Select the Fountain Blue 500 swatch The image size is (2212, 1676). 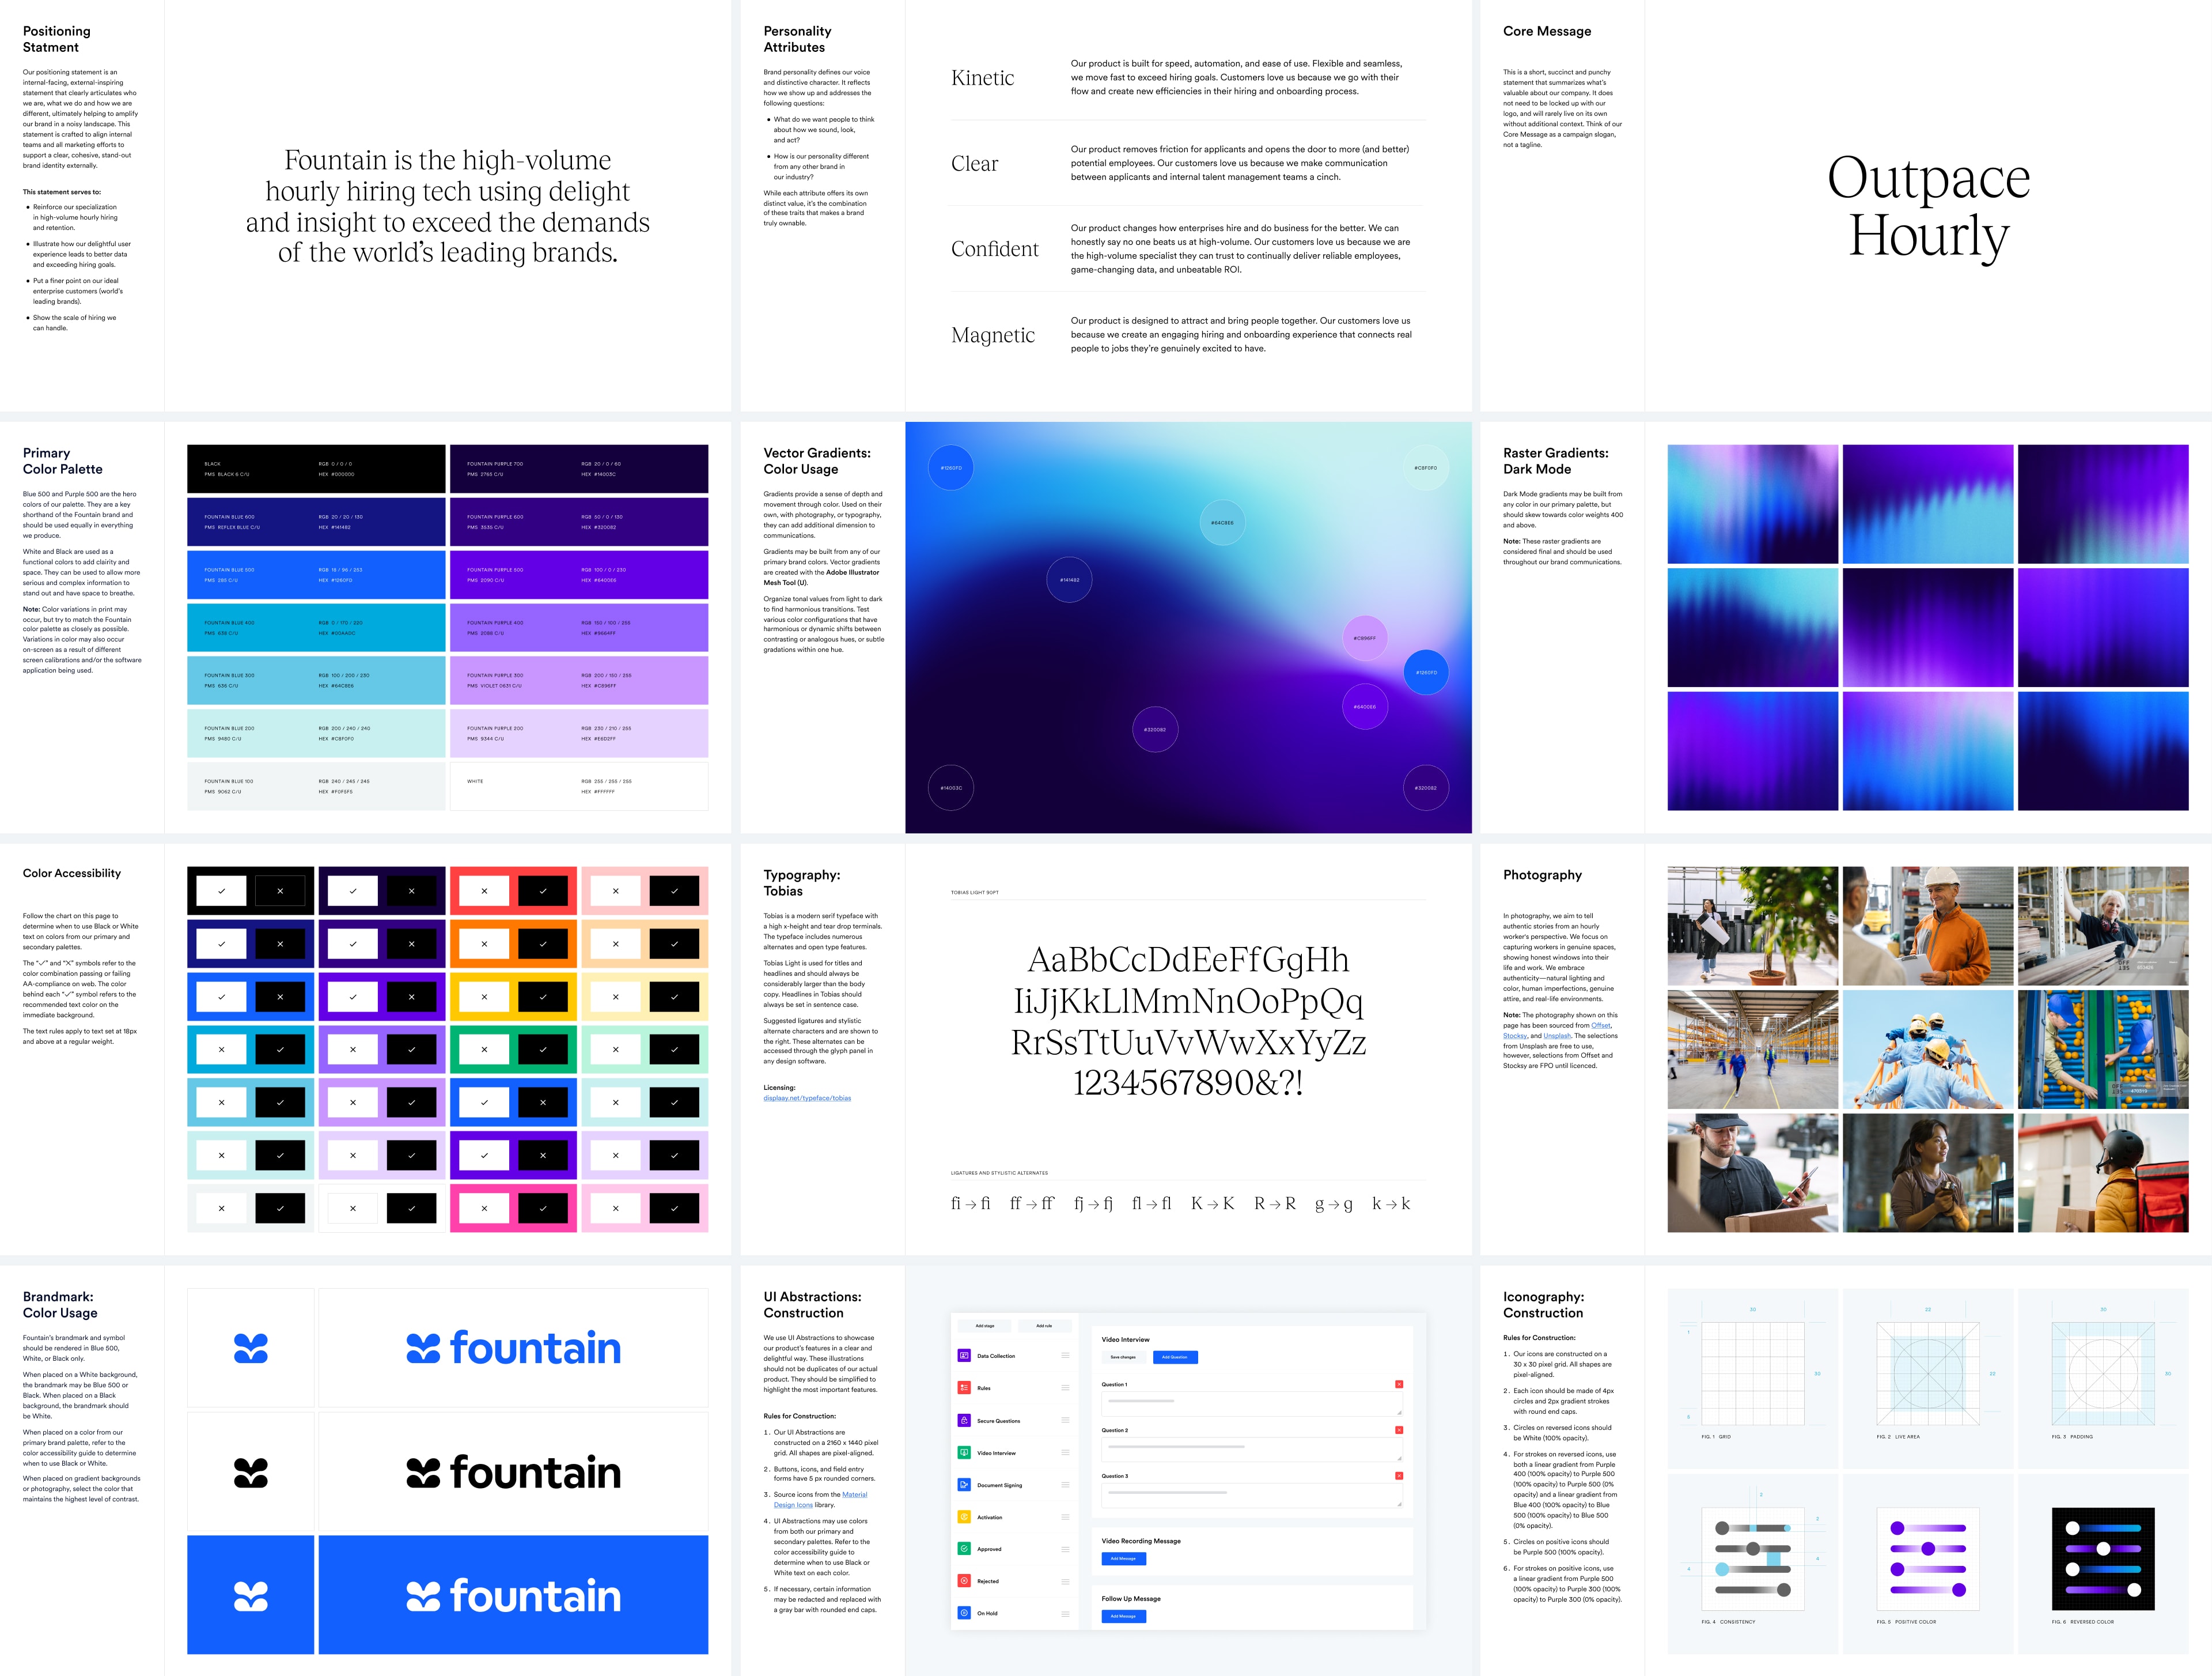[x=316, y=575]
